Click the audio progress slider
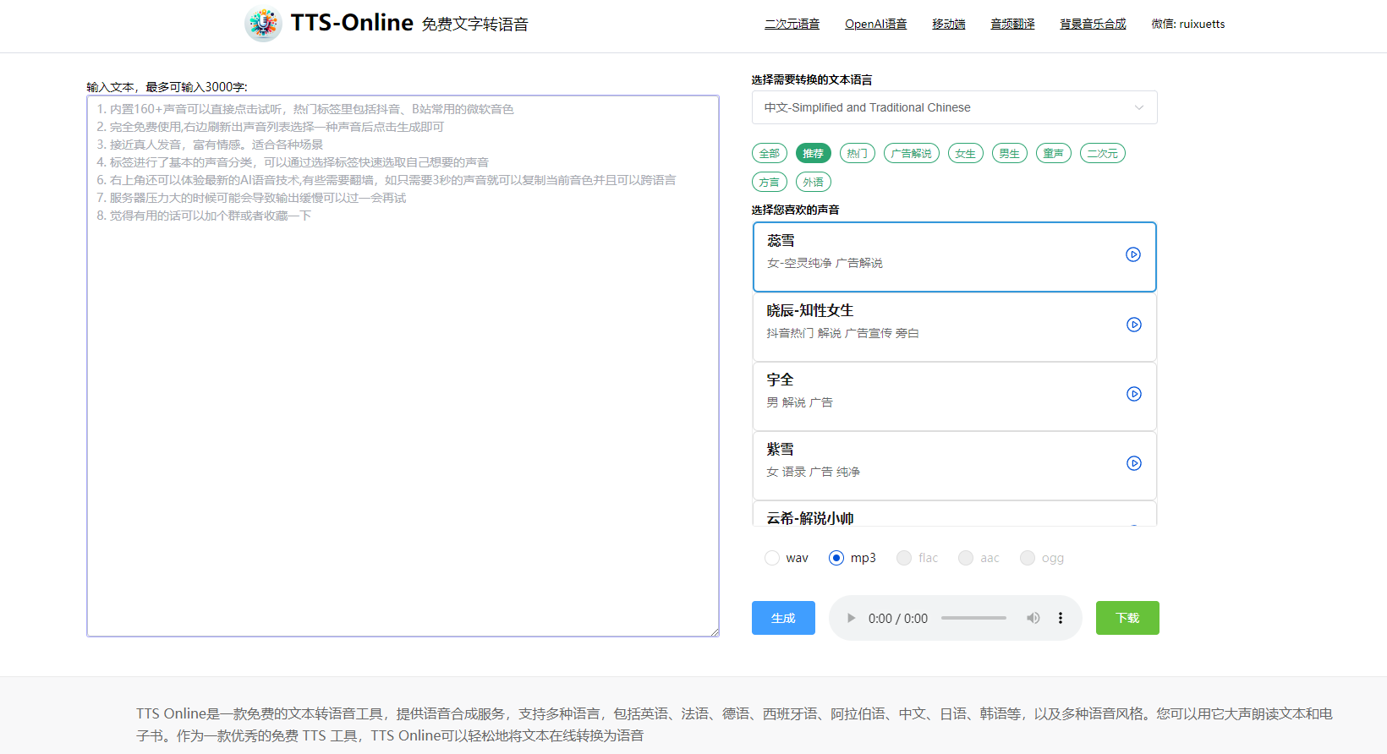This screenshot has height=754, width=1387. point(973,618)
